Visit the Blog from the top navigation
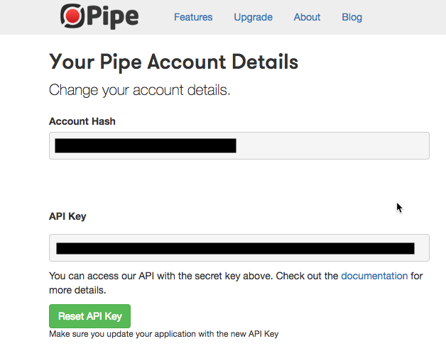This screenshot has width=446, height=363. (x=352, y=17)
